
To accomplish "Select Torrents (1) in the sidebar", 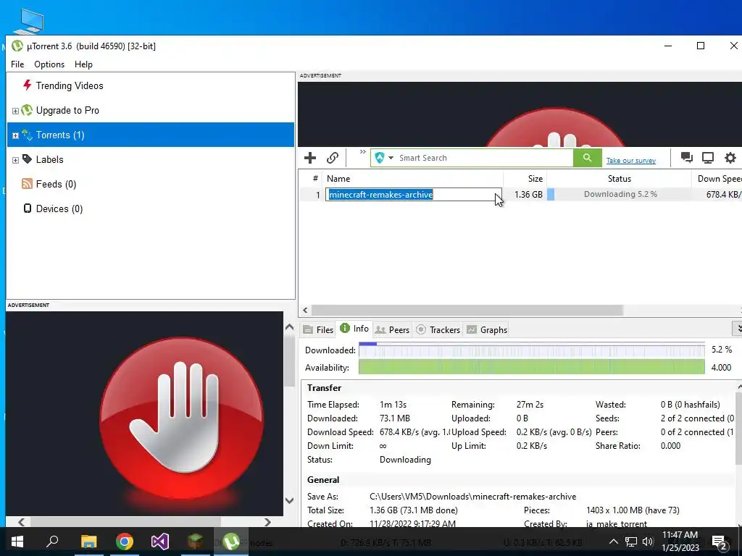I will [151, 135].
